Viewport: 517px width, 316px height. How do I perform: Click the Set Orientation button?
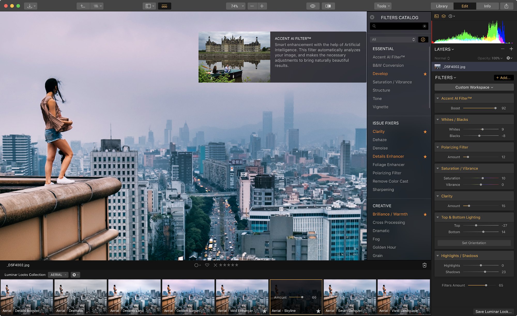[474, 243]
